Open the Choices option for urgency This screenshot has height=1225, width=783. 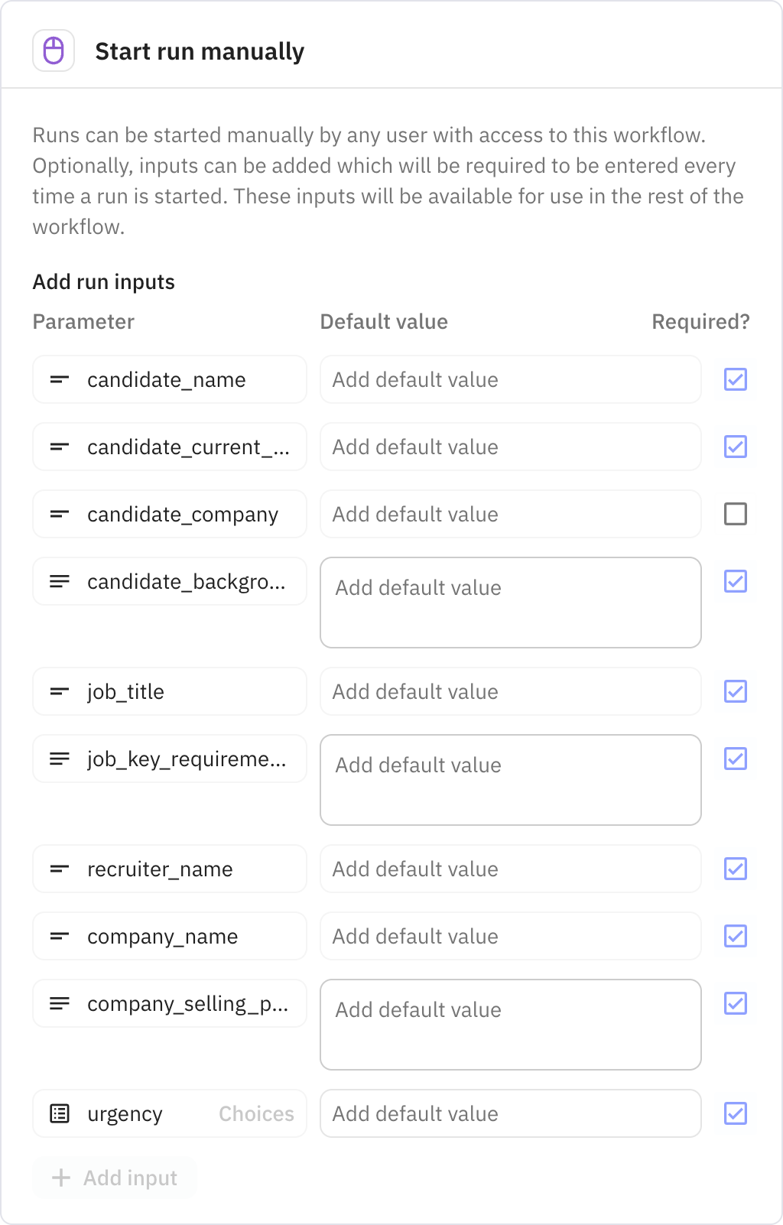point(256,1114)
